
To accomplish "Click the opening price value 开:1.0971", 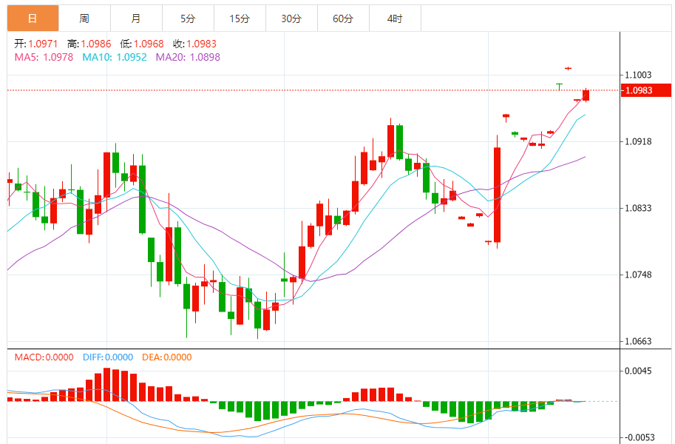I will 35,44.
